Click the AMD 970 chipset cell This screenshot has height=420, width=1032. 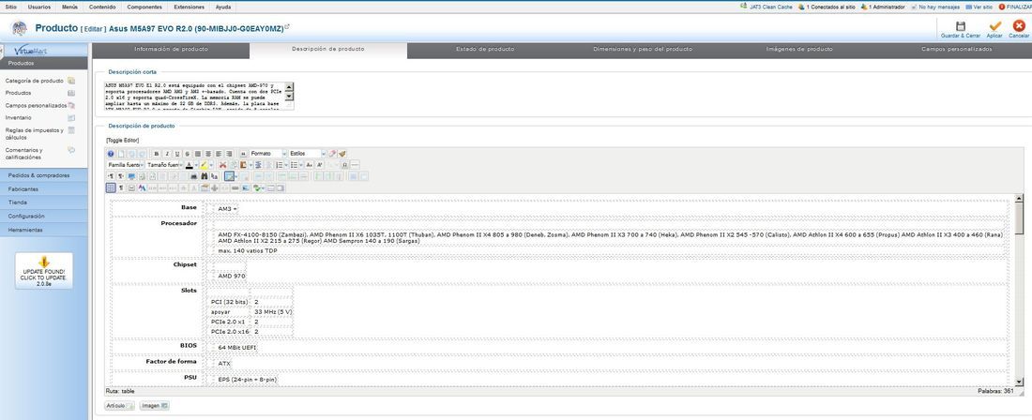(232, 276)
